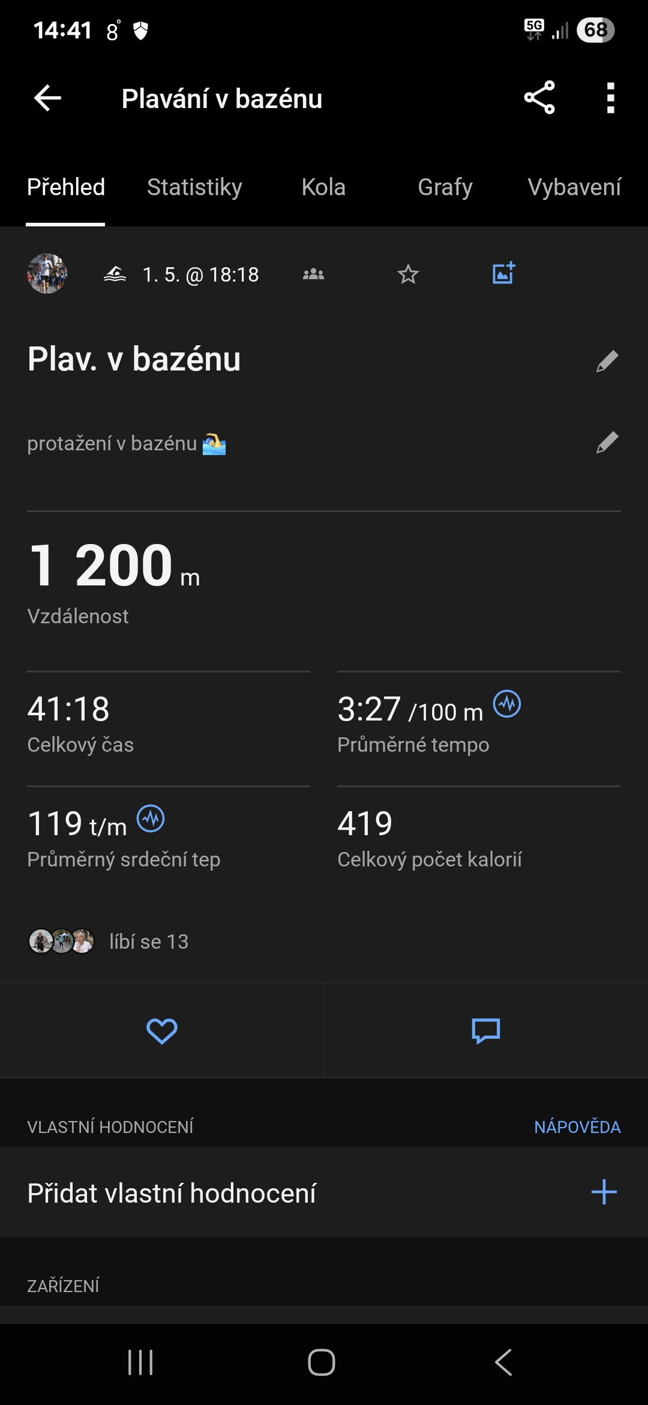Like the activity with the heart button
Viewport: 648px width, 1405px height.
tap(162, 1031)
